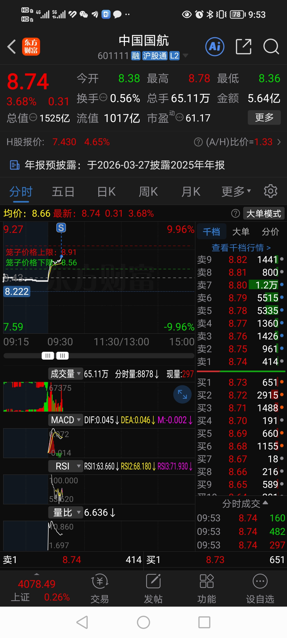
Task: Tap 买2 8.72 order row
Action: coord(240,395)
